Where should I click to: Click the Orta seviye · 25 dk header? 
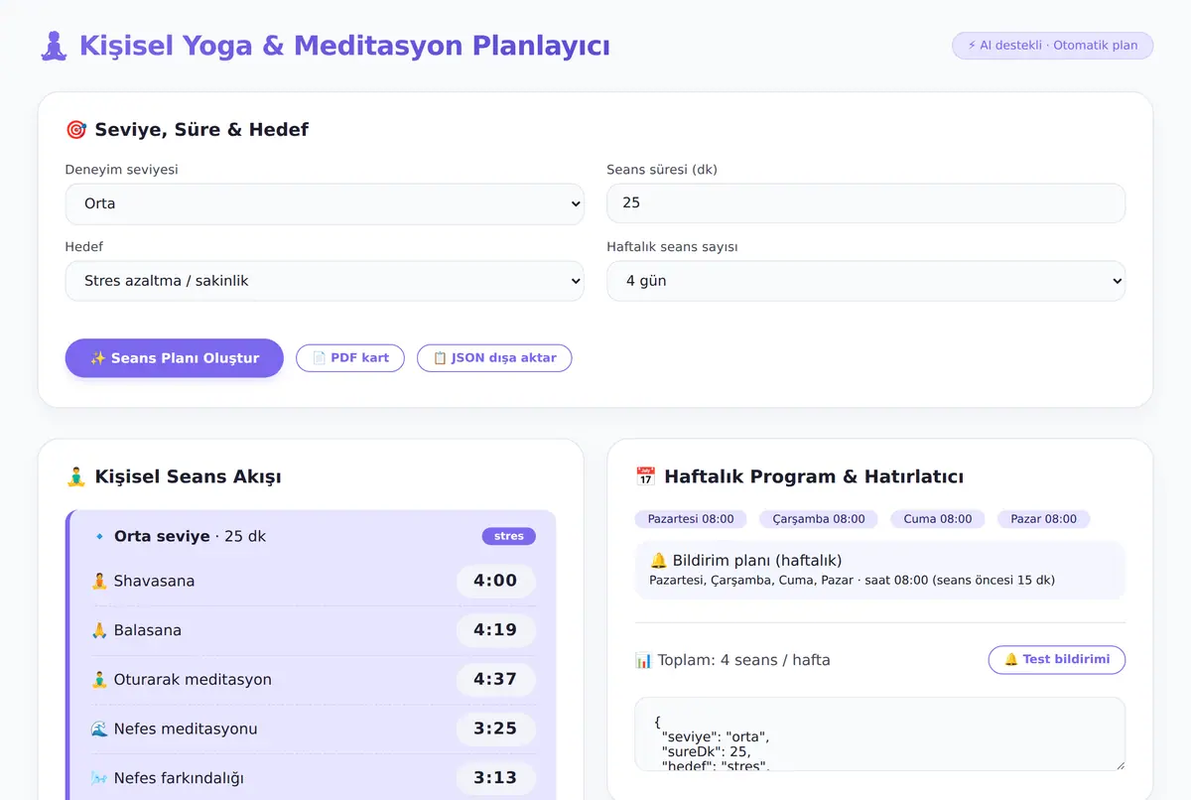coord(190,537)
